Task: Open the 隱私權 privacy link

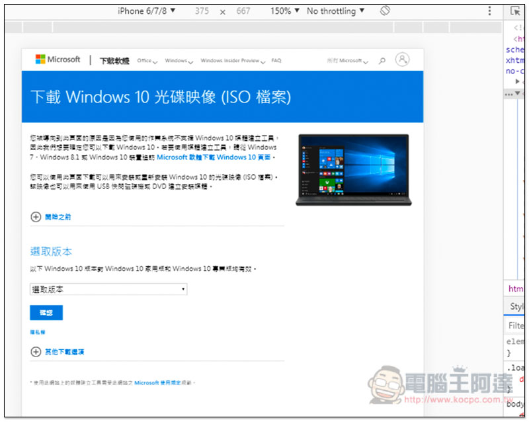Action: tap(38, 332)
